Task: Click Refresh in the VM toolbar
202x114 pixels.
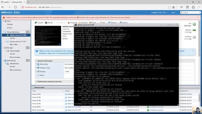Action: pos(112,23)
